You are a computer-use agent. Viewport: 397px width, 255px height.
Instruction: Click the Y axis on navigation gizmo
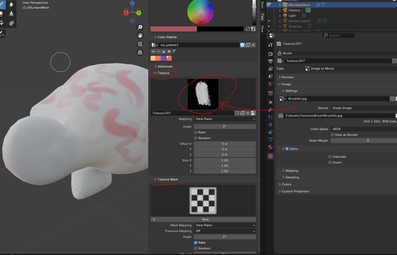click(x=139, y=13)
